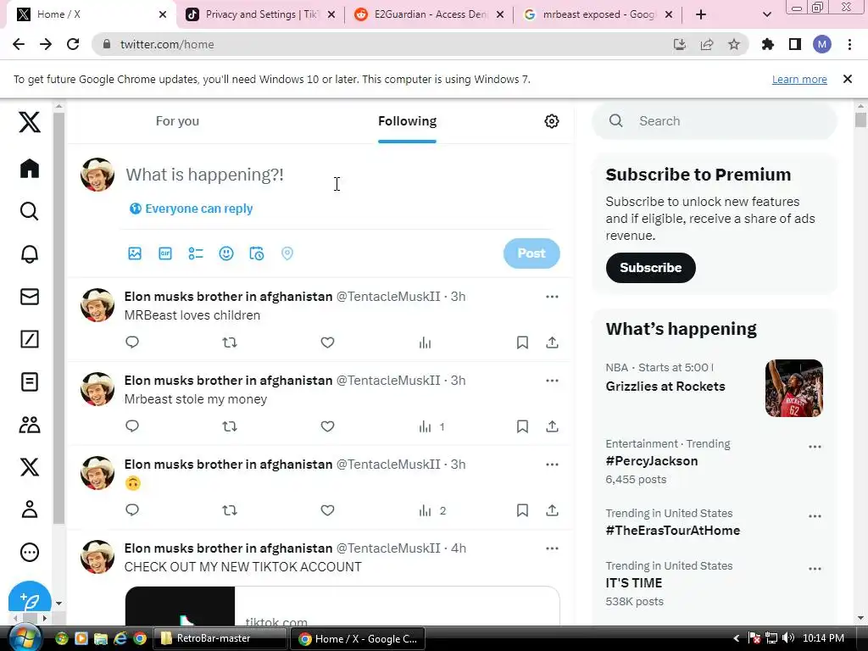Like the upside-down emoji post
The height and width of the screenshot is (651, 868).
[327, 509]
